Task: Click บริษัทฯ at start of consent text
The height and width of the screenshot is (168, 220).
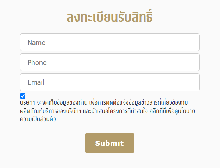Action: pyautogui.click(x=27, y=103)
